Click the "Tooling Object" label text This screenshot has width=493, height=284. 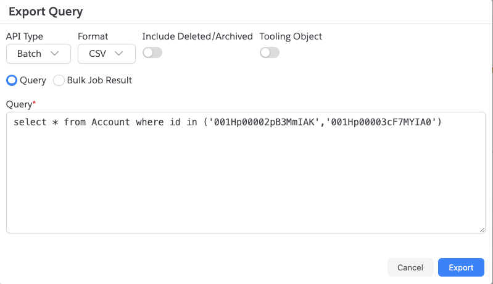(x=291, y=36)
